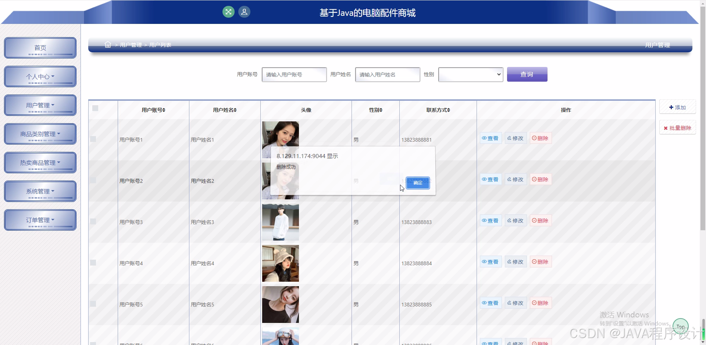Open avatar thumbnail of 用户账号4
This screenshot has height=345, width=706.
[x=281, y=263]
